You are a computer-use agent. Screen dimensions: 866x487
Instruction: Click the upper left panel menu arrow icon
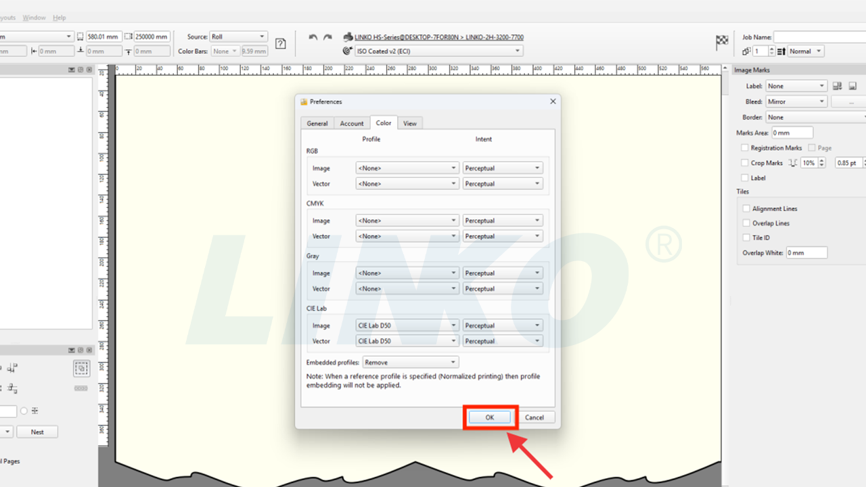coord(72,70)
